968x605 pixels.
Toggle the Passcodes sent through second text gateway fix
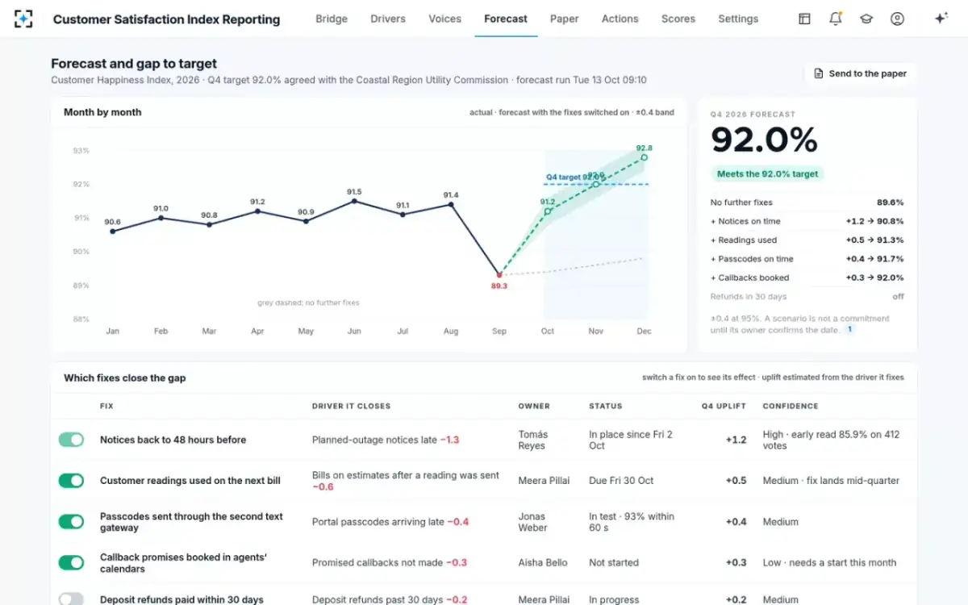[x=71, y=522]
